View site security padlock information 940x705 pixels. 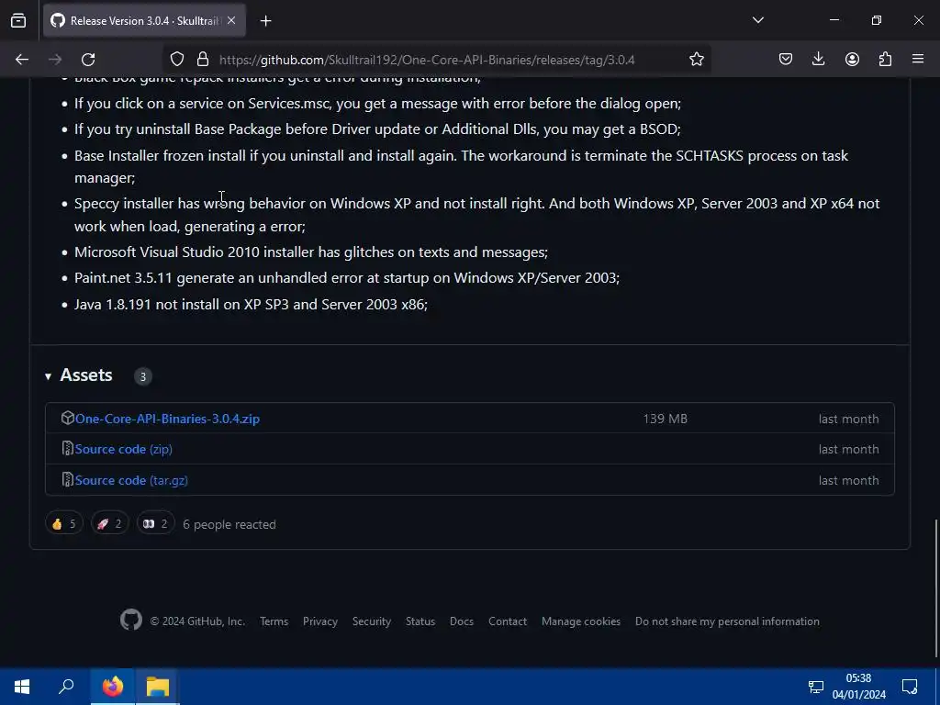point(203,60)
